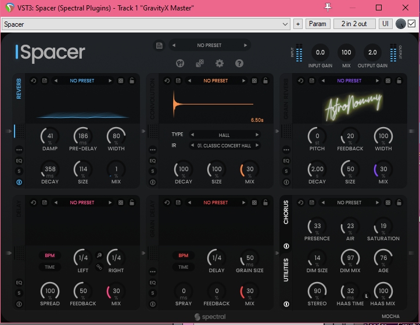Click the global MIX knob at the top
420x325 pixels.
(346, 52)
